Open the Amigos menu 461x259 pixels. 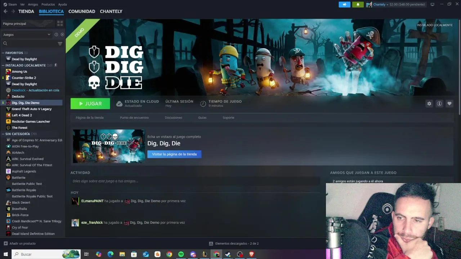pos(33,4)
